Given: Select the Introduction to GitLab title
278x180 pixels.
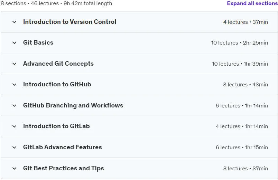Looking at the screenshot, I should pyautogui.click(x=56, y=126).
